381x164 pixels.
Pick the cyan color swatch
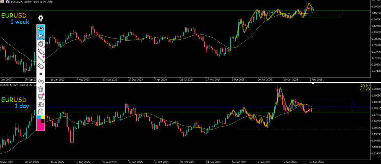pyautogui.click(x=39, y=118)
